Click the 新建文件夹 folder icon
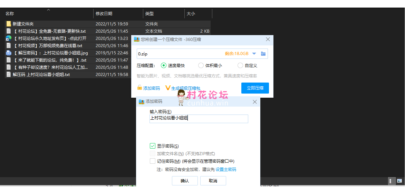405x194 pixels. [9, 24]
